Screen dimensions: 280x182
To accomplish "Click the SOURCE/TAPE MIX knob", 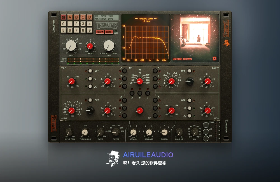I will tap(109, 45).
